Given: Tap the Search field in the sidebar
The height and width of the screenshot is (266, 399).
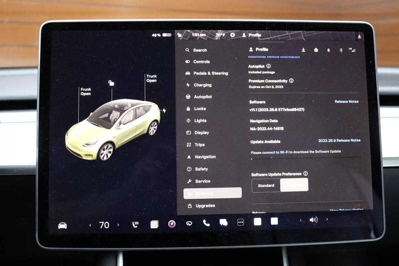Looking at the screenshot, I should [x=200, y=50].
